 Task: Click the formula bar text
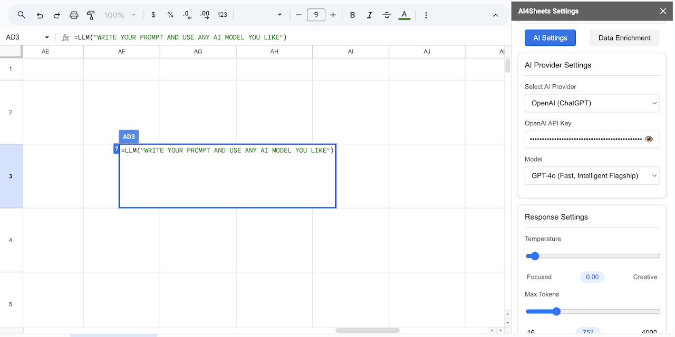pyautogui.click(x=180, y=37)
